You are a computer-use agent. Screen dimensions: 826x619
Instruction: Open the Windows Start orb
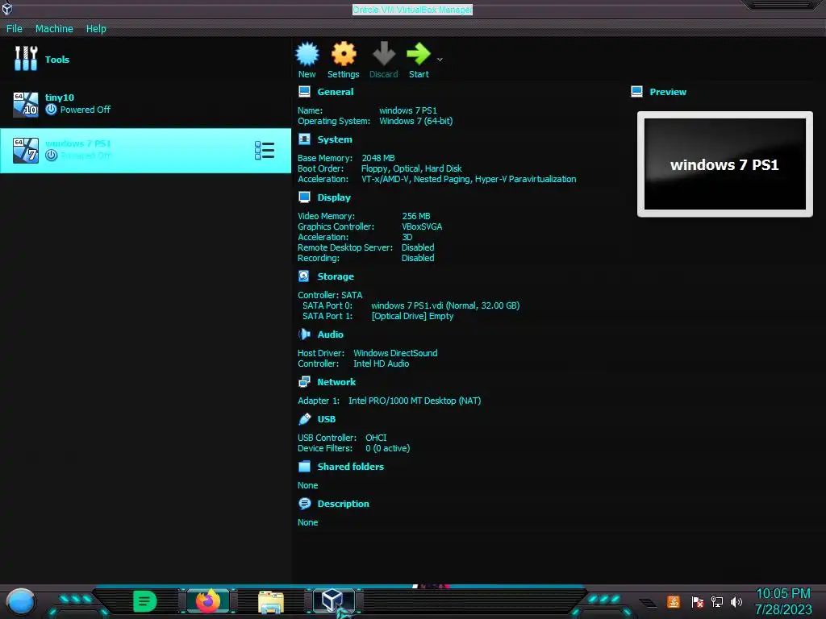point(21,601)
